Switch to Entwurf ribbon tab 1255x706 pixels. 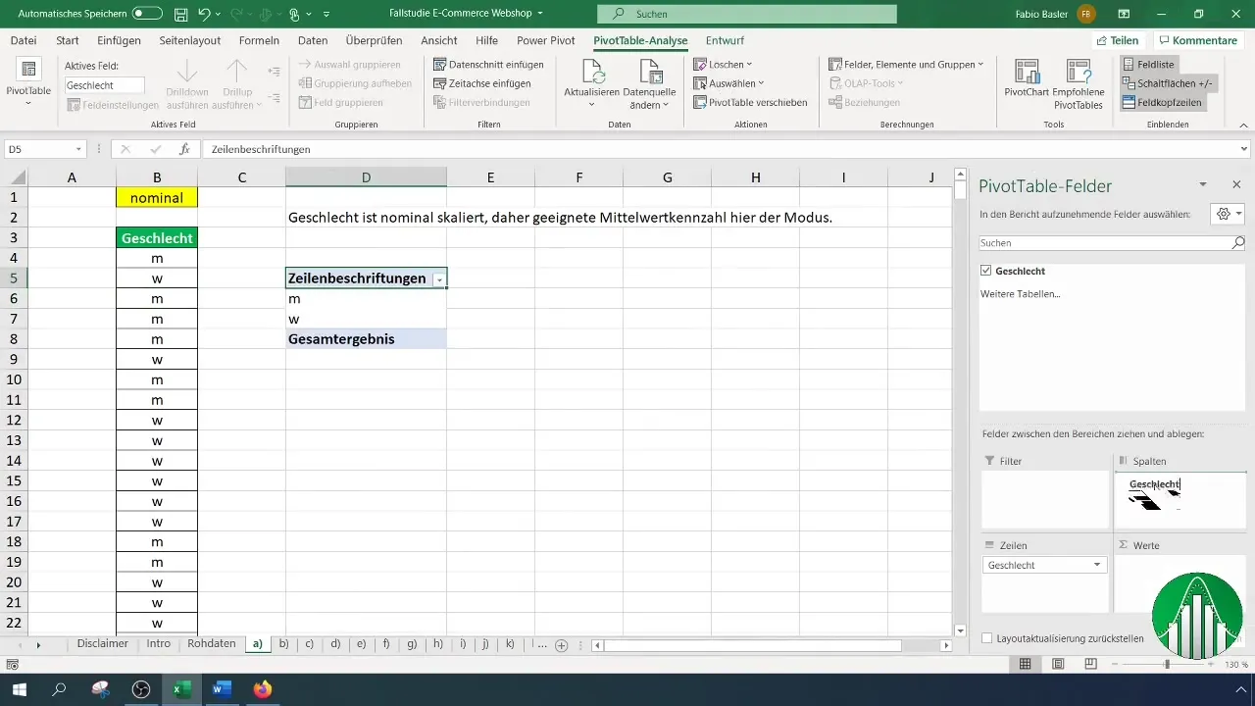pyautogui.click(x=725, y=40)
